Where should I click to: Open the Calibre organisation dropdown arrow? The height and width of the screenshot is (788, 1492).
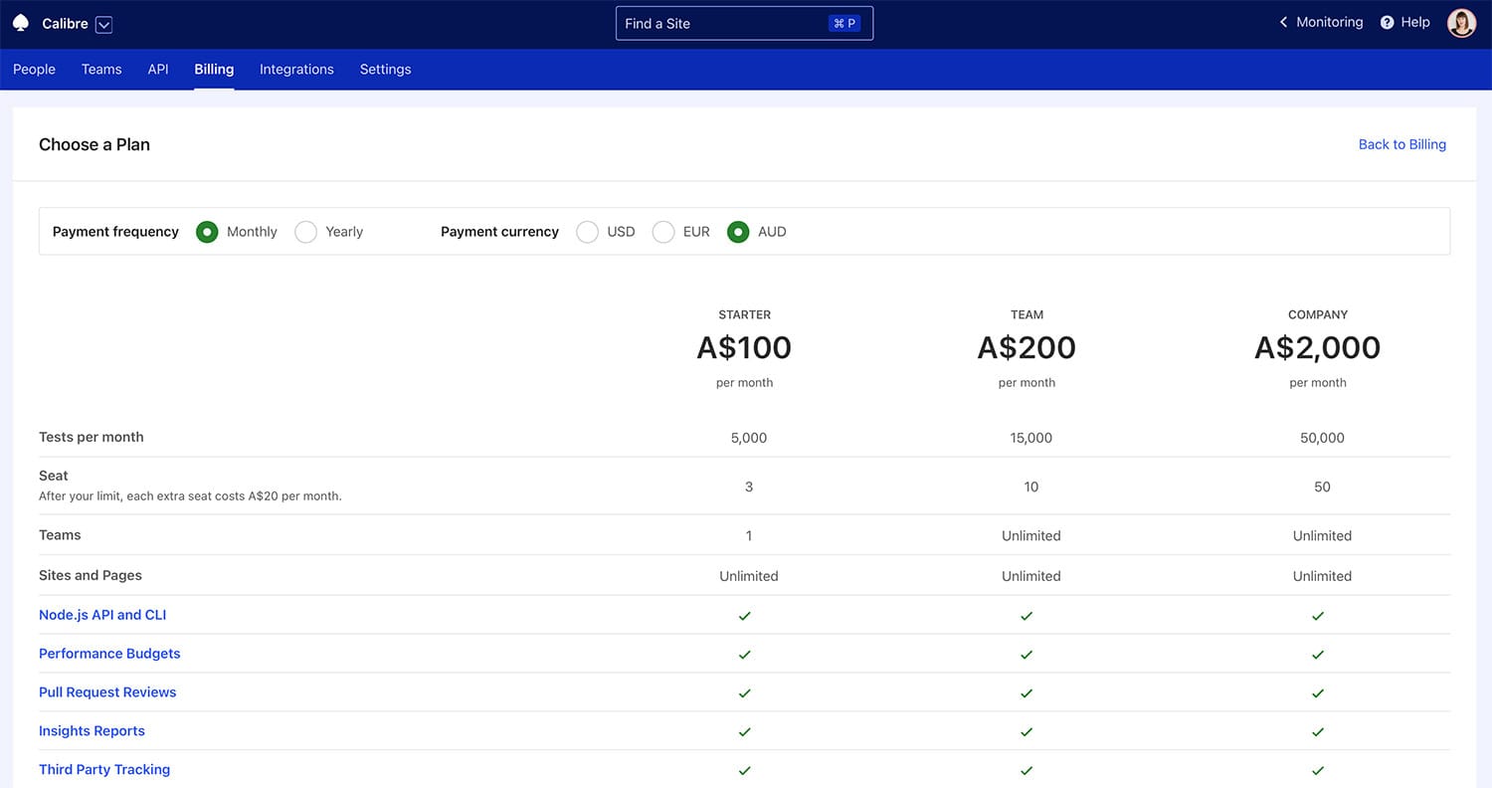click(104, 24)
